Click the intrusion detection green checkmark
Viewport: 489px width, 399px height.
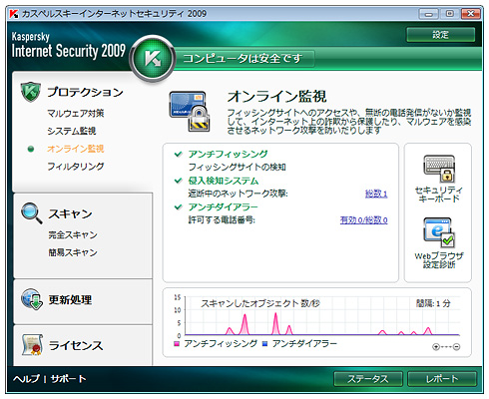179,181
